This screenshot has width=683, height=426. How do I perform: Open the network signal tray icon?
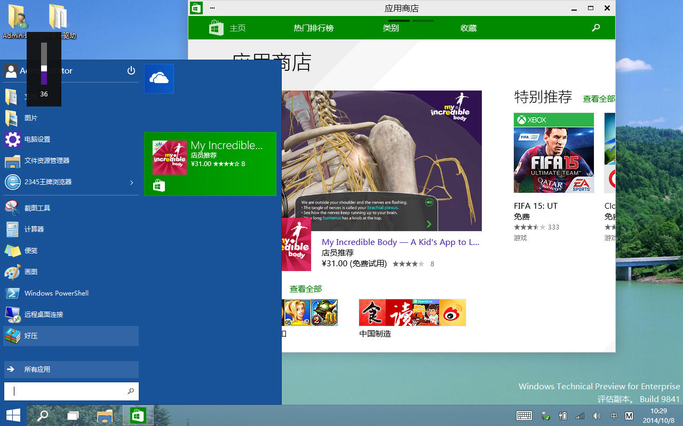pos(580,416)
